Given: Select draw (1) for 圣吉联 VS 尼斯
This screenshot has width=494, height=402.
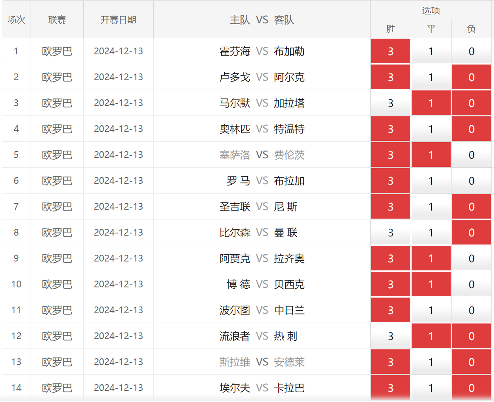Looking at the screenshot, I should point(431,206).
